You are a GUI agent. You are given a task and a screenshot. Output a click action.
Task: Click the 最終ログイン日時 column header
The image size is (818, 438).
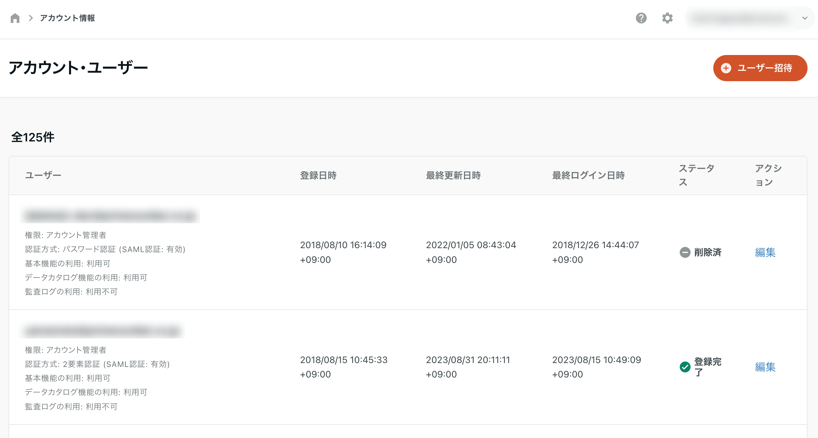(x=588, y=175)
